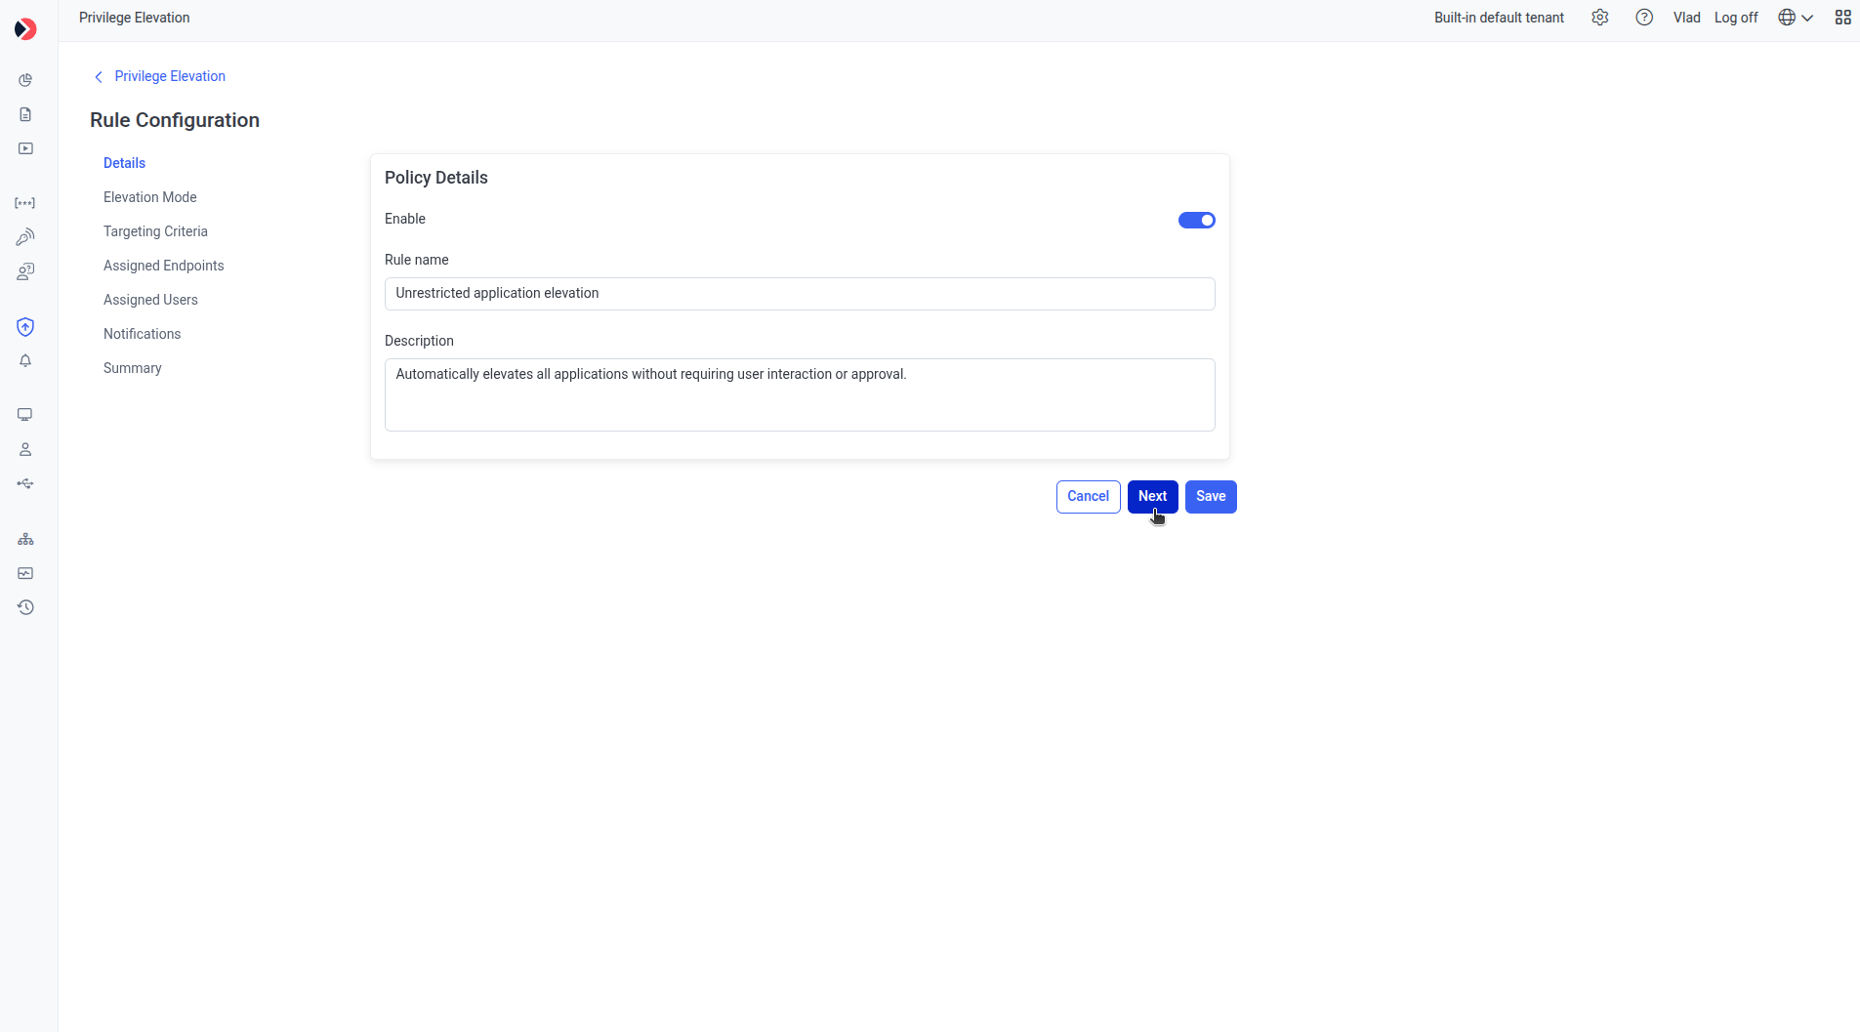Click the Next button
The width and height of the screenshot is (1860, 1032).
[1152, 497]
